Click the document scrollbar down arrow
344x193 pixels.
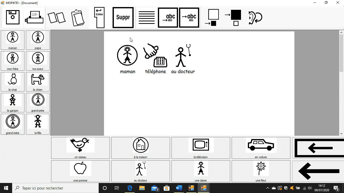coord(341,134)
